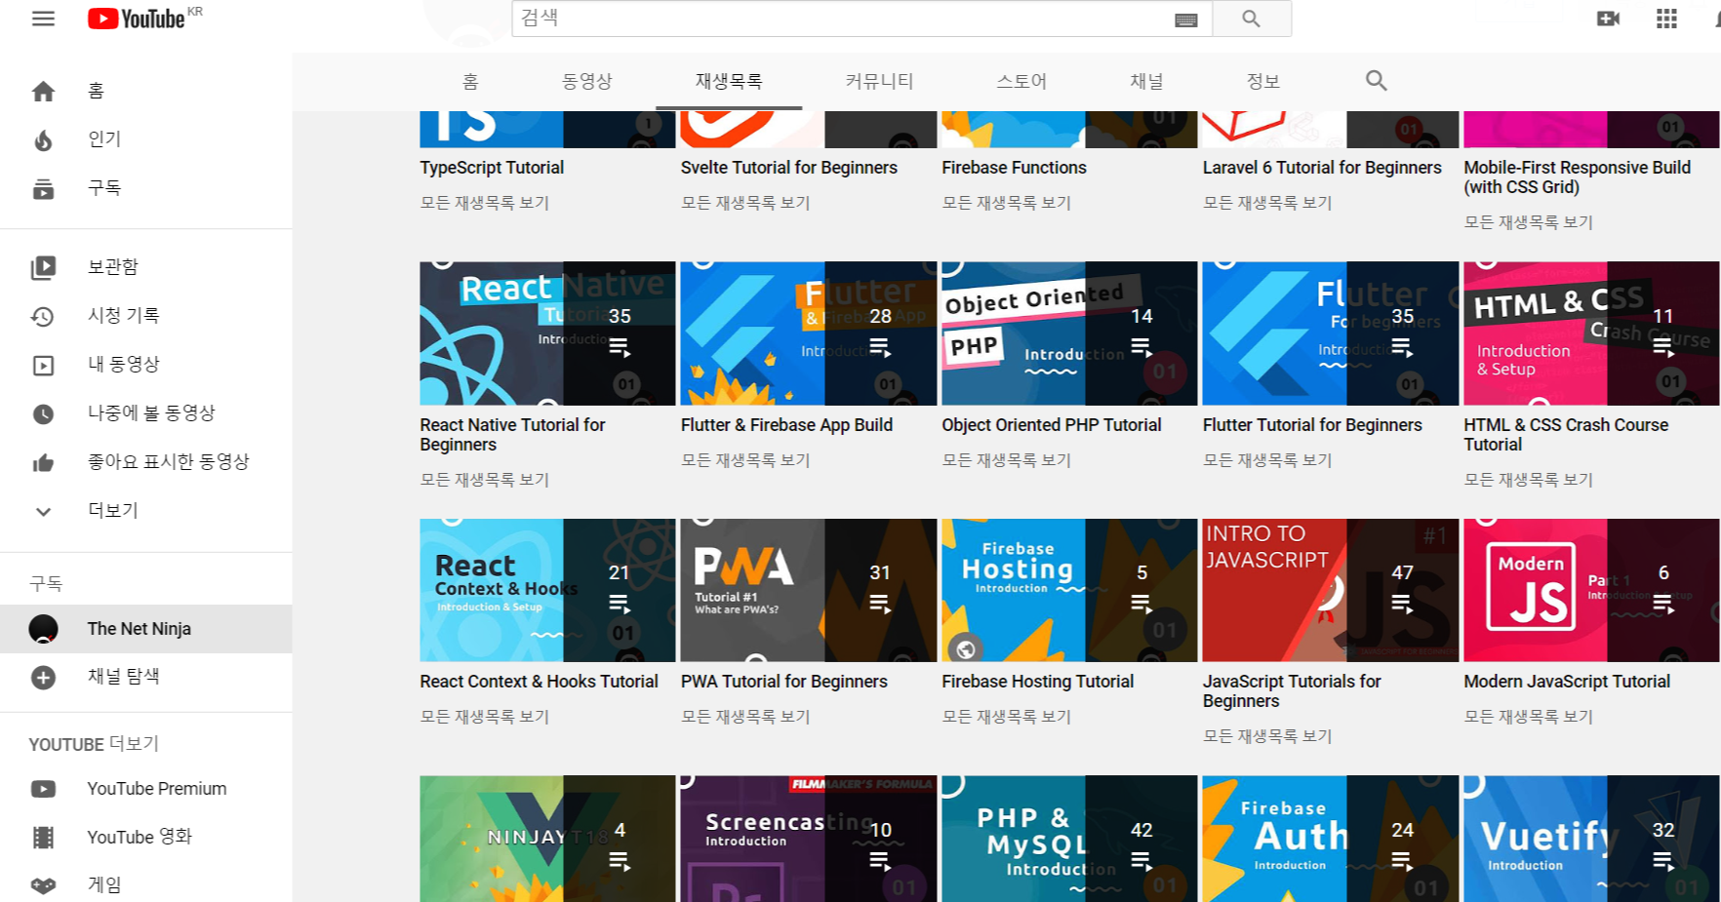Click the subscriptions icon in sidebar
The width and height of the screenshot is (1721, 902).
43,189
